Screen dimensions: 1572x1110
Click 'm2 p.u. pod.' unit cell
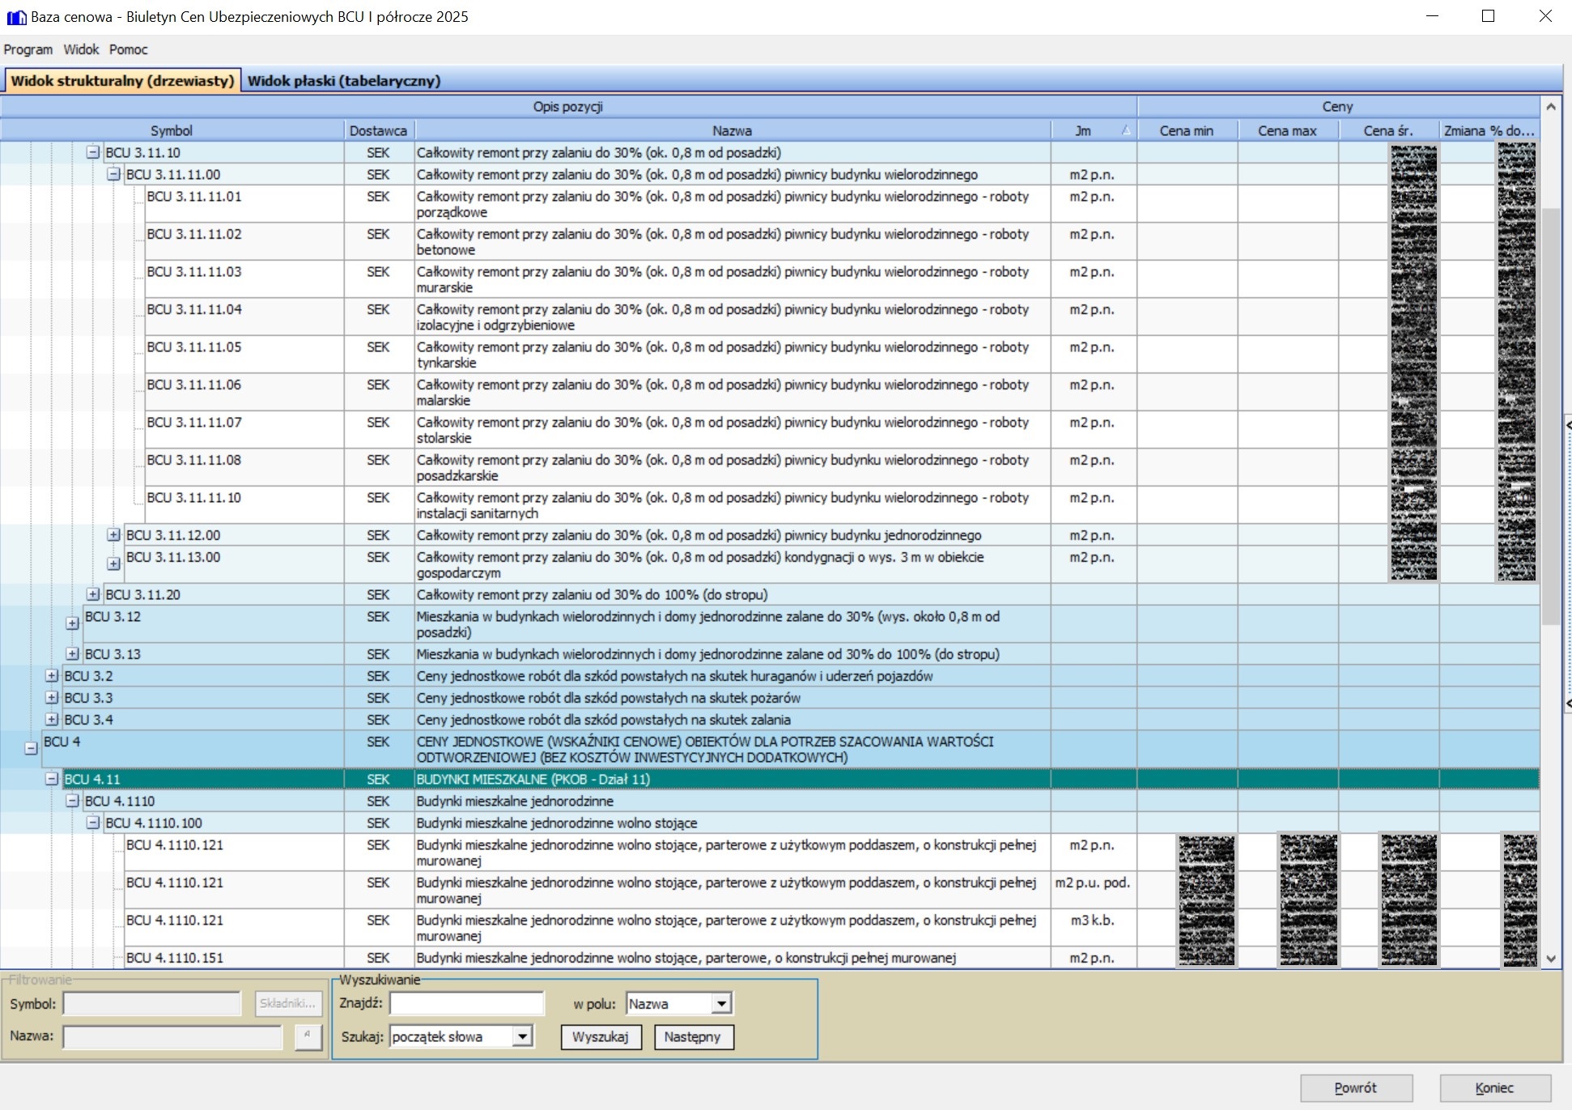click(x=1094, y=890)
